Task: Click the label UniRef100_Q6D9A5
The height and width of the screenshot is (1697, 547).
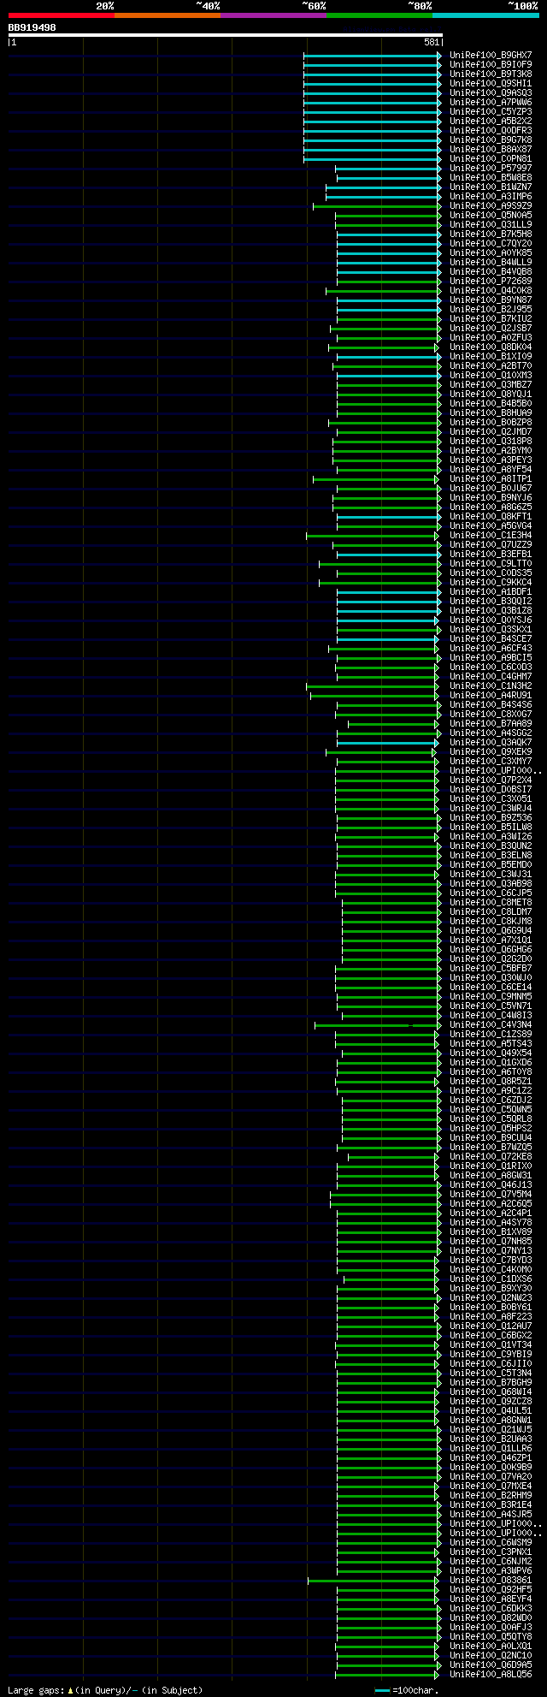Action: (491, 1664)
